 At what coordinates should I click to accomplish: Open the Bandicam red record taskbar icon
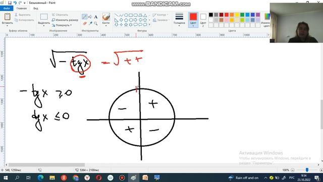point(122,177)
